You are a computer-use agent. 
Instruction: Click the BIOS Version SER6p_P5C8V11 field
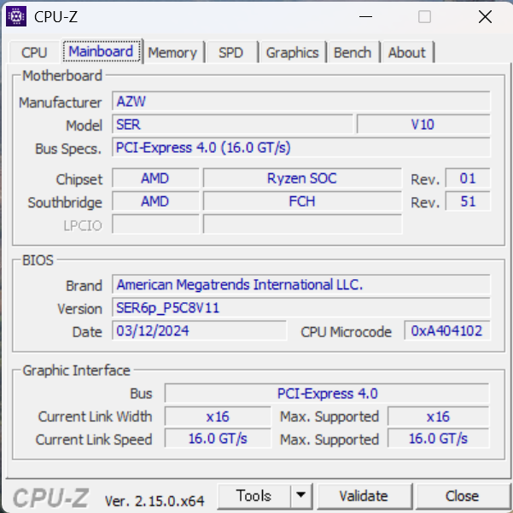point(301,307)
